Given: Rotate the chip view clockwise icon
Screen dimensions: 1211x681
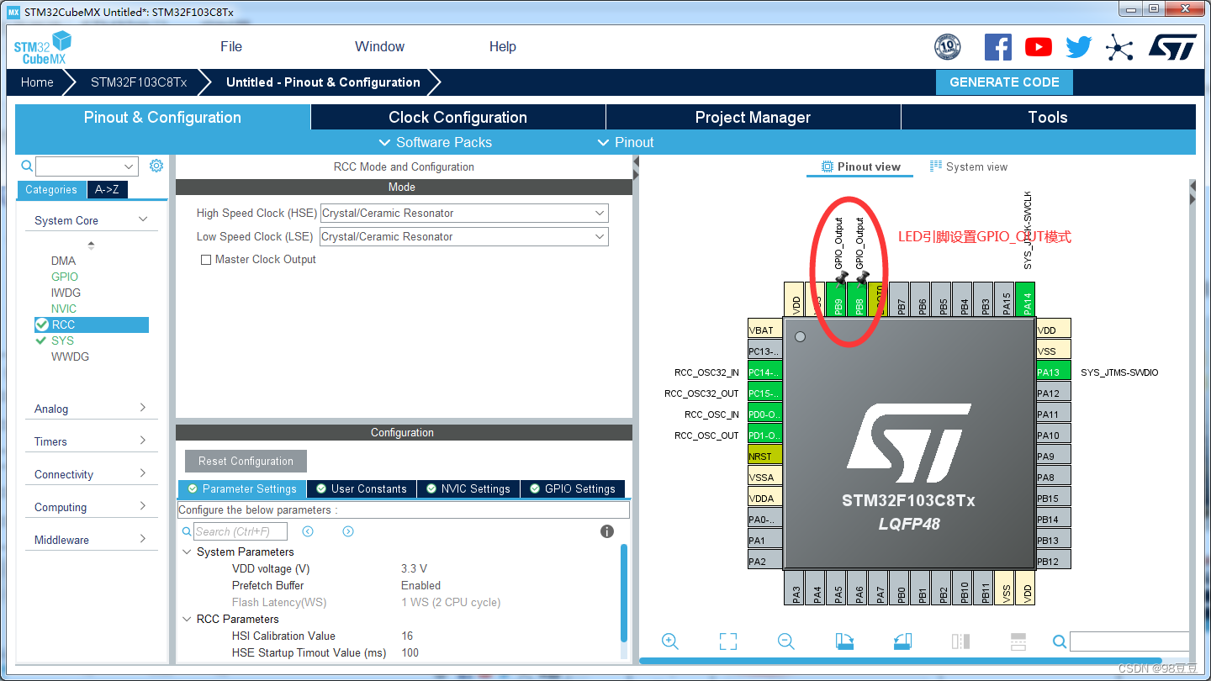Looking at the screenshot, I should 844,641.
